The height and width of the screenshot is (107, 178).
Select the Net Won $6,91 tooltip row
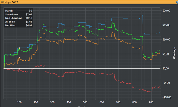click(x=19, y=25)
